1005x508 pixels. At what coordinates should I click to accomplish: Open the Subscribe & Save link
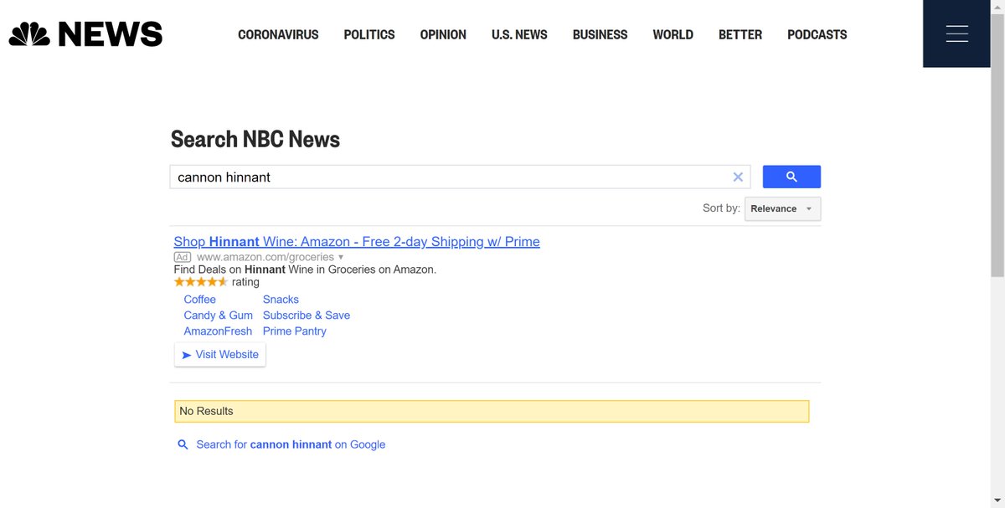[307, 316]
